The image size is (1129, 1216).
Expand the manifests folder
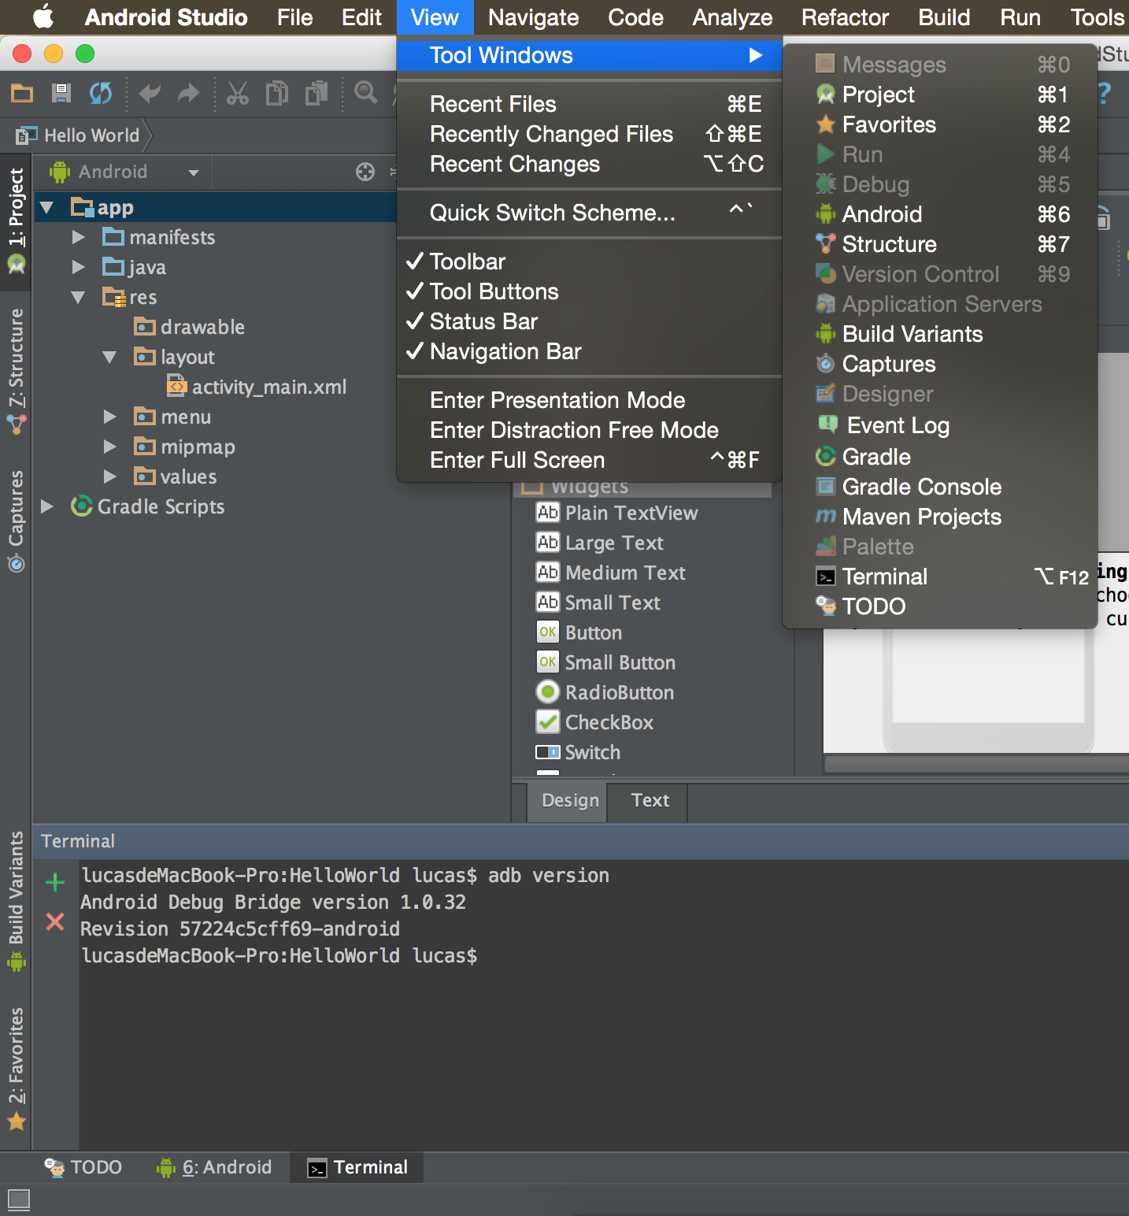(x=78, y=237)
